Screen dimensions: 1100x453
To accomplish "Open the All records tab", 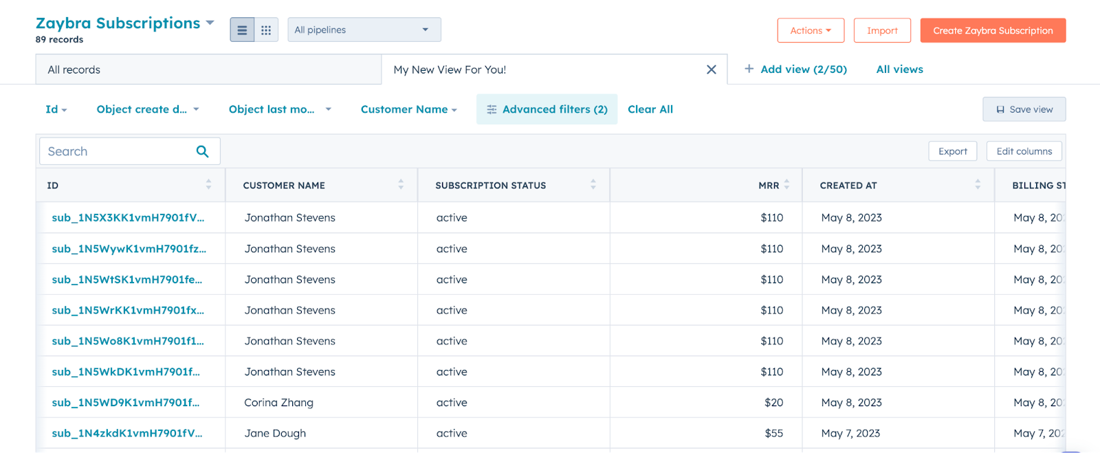I will pos(208,69).
